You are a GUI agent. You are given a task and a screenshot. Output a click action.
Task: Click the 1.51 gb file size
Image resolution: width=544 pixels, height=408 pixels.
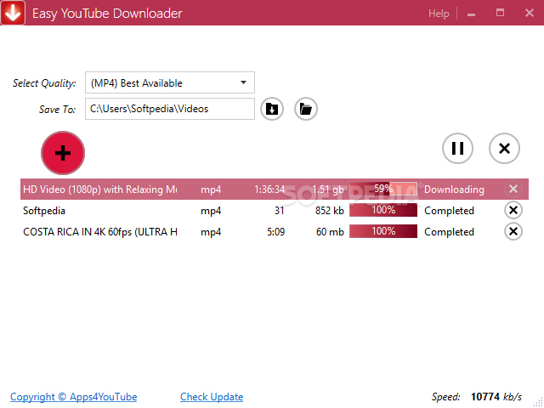328,190
